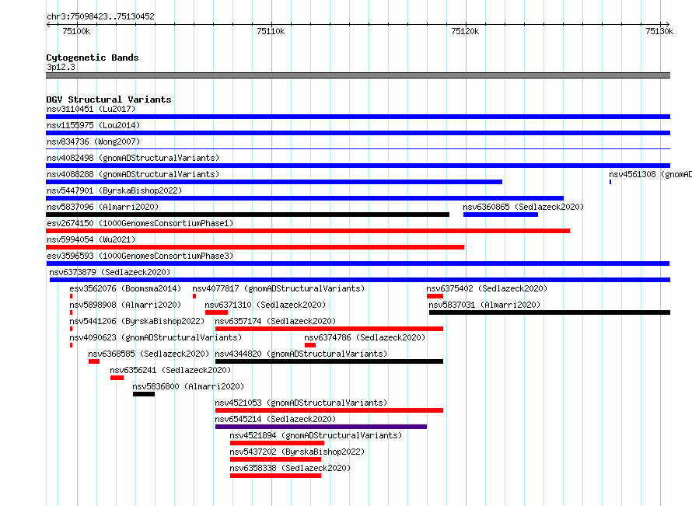Select the purple nsv6545214 (Sedlazeck2020) bar
Viewport: 692px width, 506px height.
(321, 427)
